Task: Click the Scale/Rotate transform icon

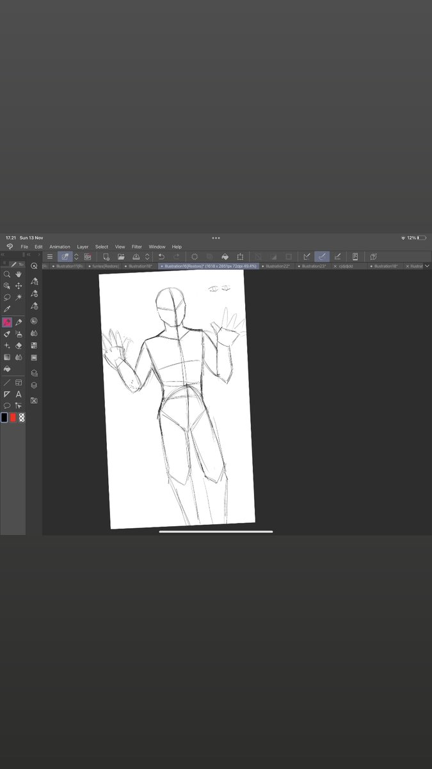Action: click(x=240, y=257)
